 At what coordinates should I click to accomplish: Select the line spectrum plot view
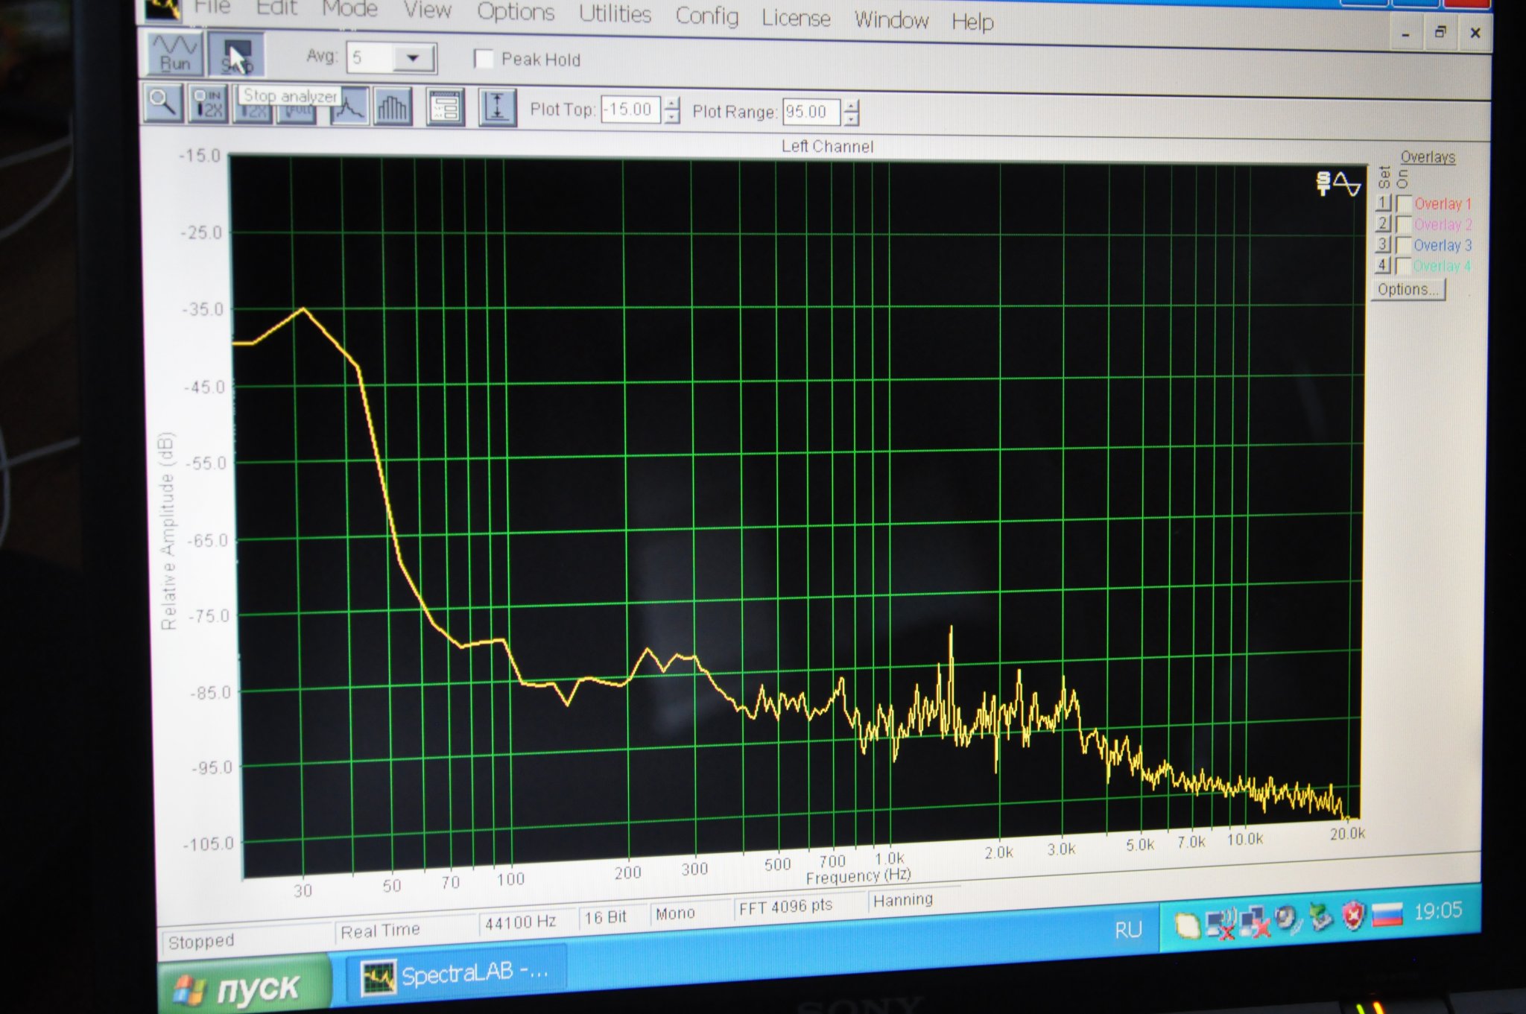(349, 107)
